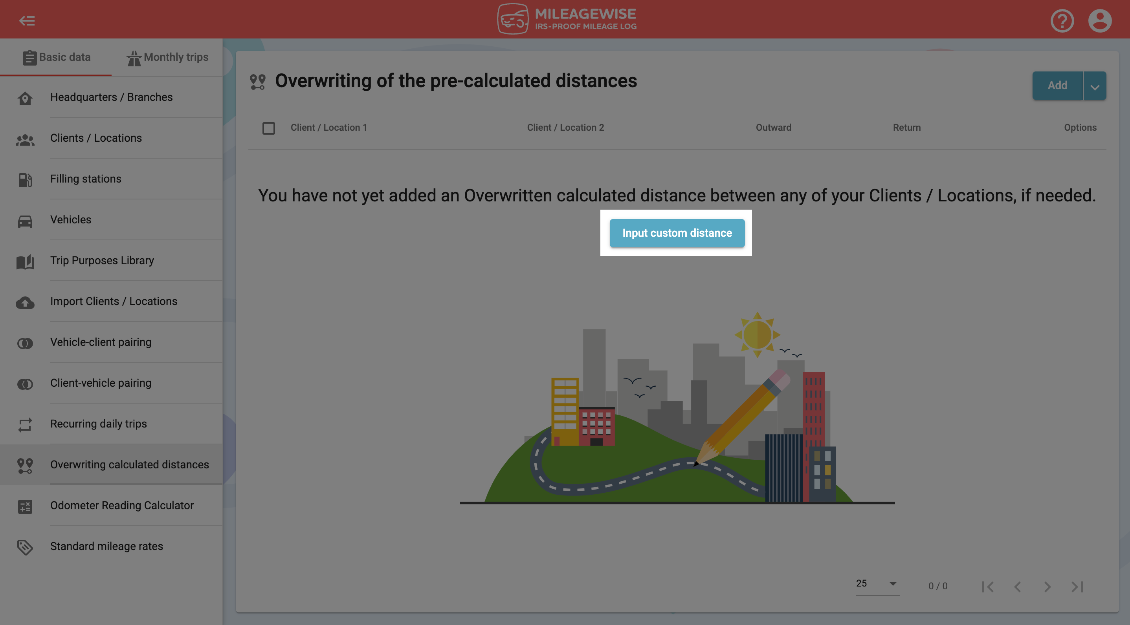Click the 0 / 0 pagination counter
Viewport: 1130px width, 625px height.
coord(938,586)
